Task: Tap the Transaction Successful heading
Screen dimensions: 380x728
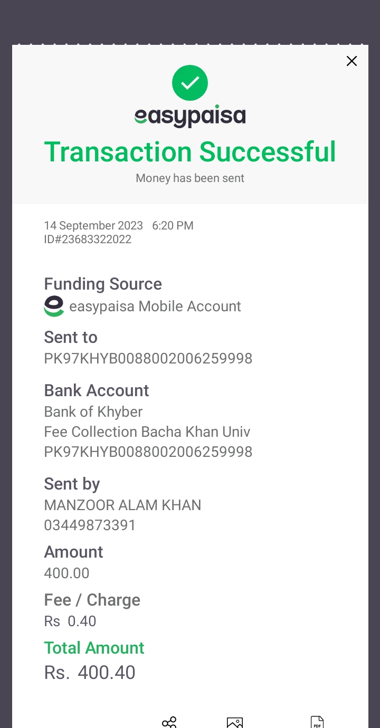Action: click(190, 152)
